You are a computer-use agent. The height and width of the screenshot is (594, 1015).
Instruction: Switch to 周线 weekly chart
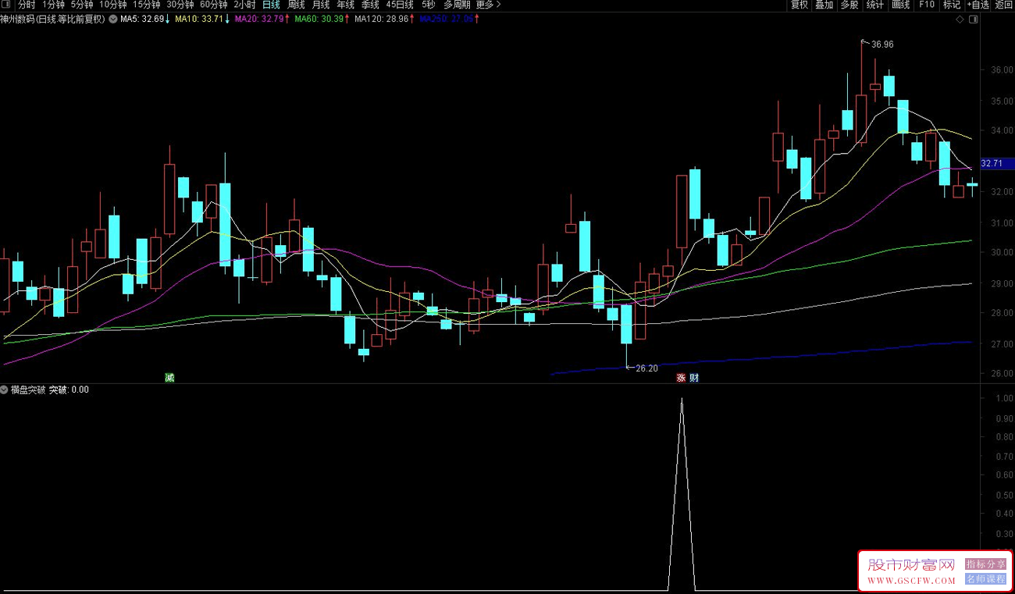tap(296, 5)
